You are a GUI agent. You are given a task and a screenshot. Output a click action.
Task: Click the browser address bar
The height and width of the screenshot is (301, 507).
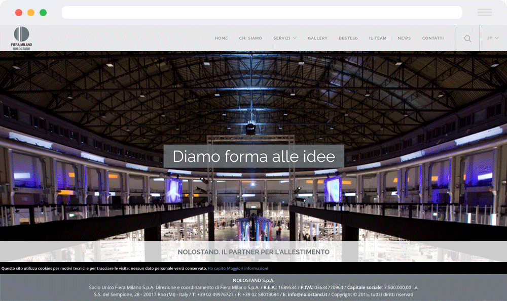pyautogui.click(x=262, y=13)
